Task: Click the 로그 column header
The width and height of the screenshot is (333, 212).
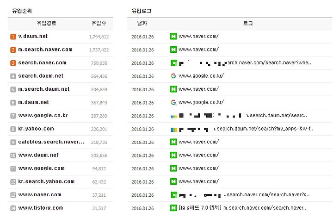Action: [248, 23]
